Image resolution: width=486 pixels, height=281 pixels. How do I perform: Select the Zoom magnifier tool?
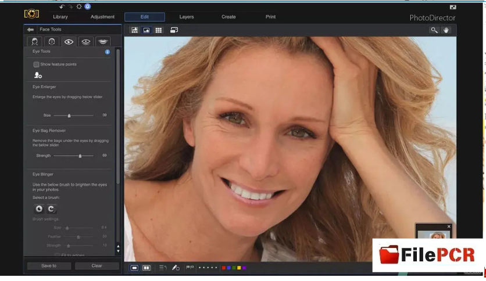point(434,30)
